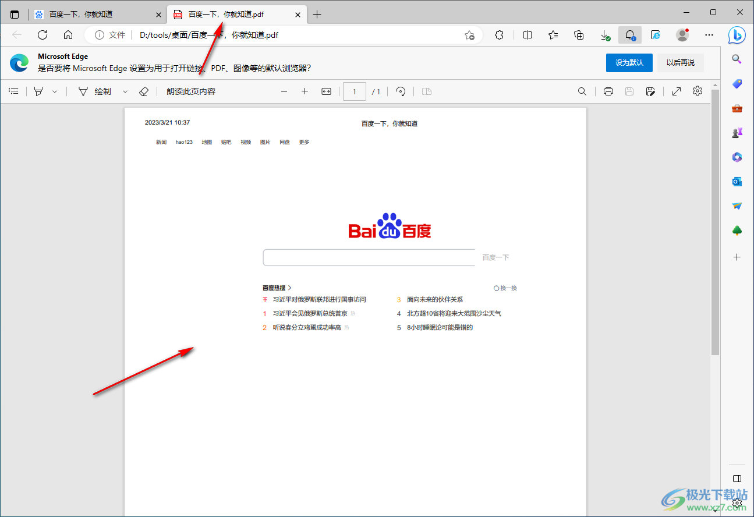Search within the PDF
The height and width of the screenshot is (517, 754).
(582, 91)
